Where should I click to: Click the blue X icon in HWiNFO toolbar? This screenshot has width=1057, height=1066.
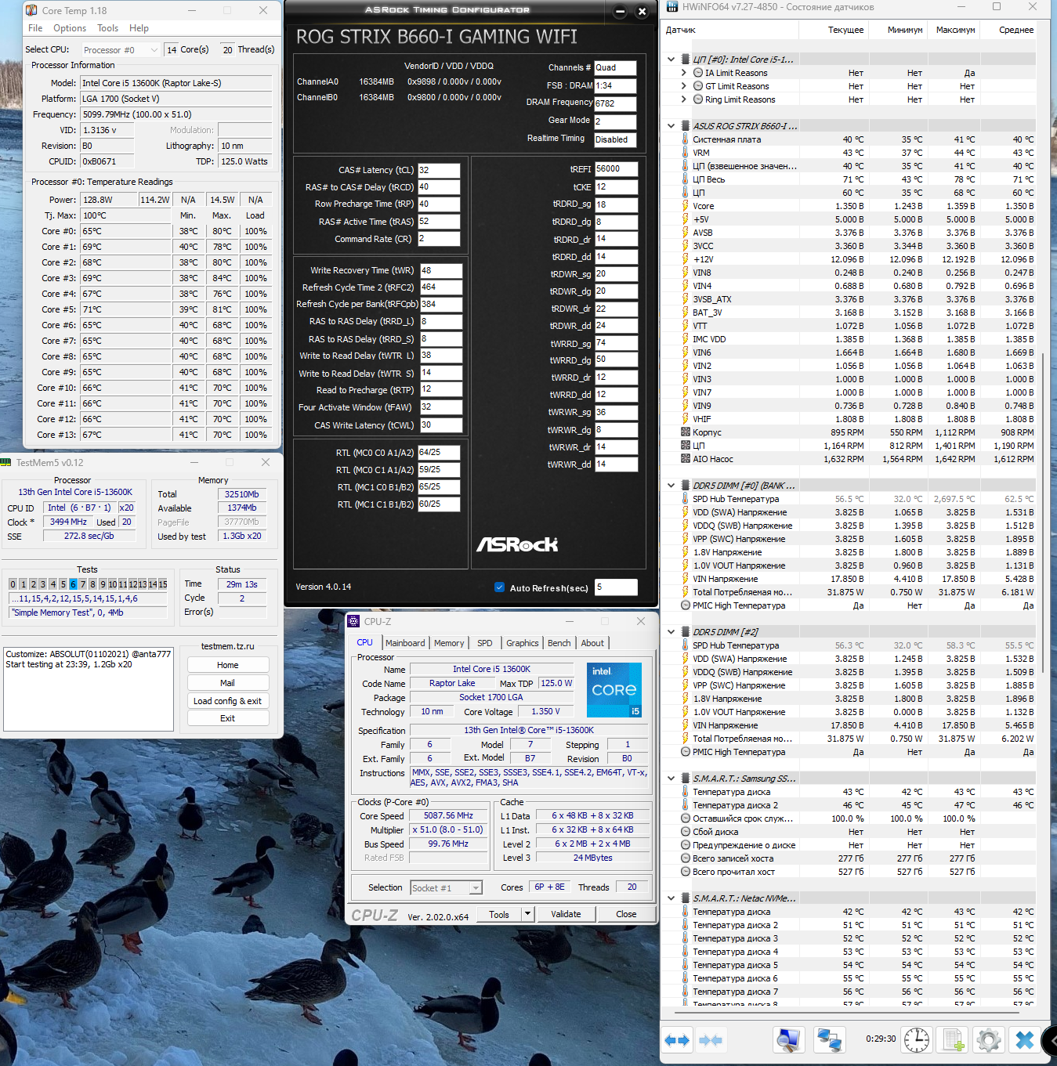click(x=1025, y=1040)
